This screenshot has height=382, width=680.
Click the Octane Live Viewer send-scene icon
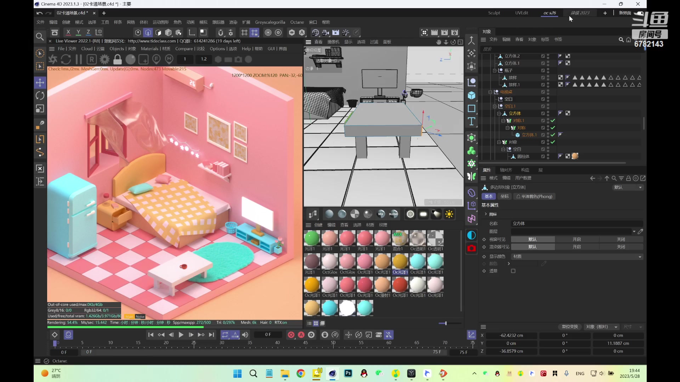tap(53, 59)
